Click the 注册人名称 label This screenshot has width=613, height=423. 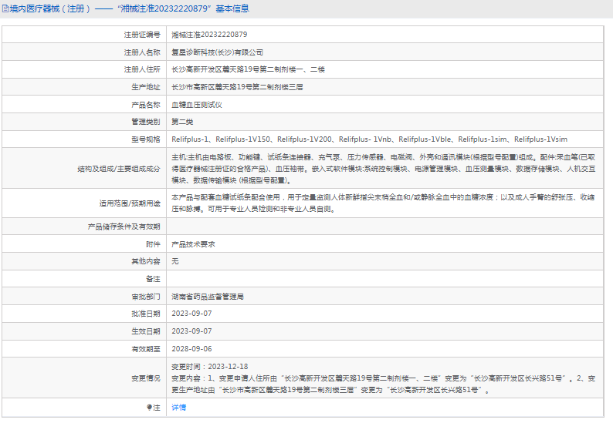coord(142,52)
